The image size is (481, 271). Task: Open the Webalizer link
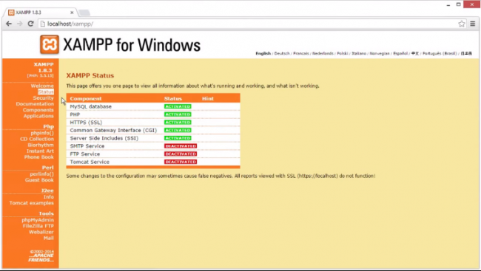(x=41, y=232)
